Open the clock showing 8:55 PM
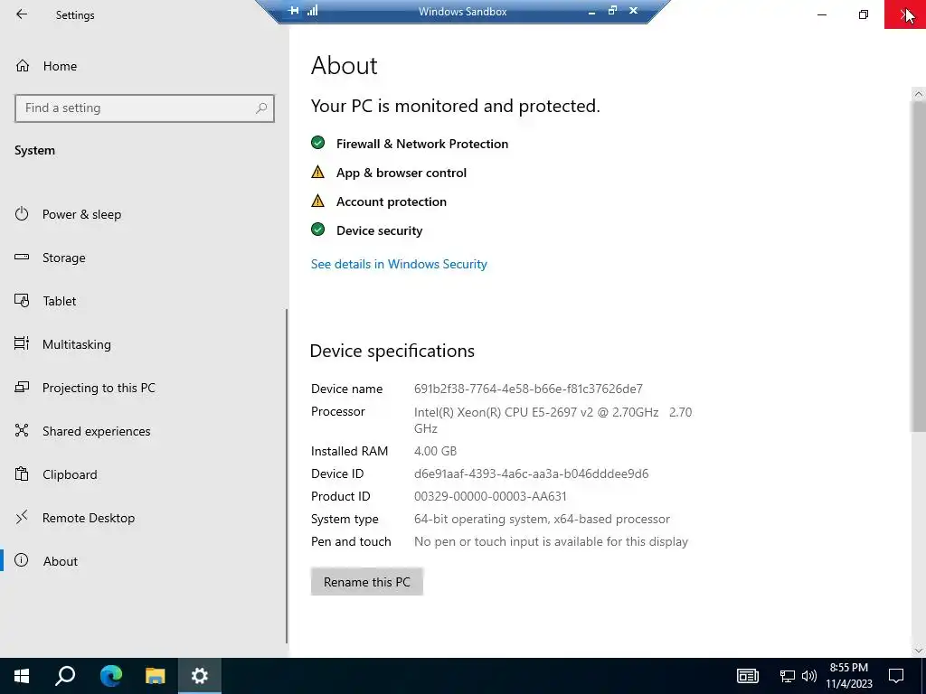 pyautogui.click(x=848, y=676)
